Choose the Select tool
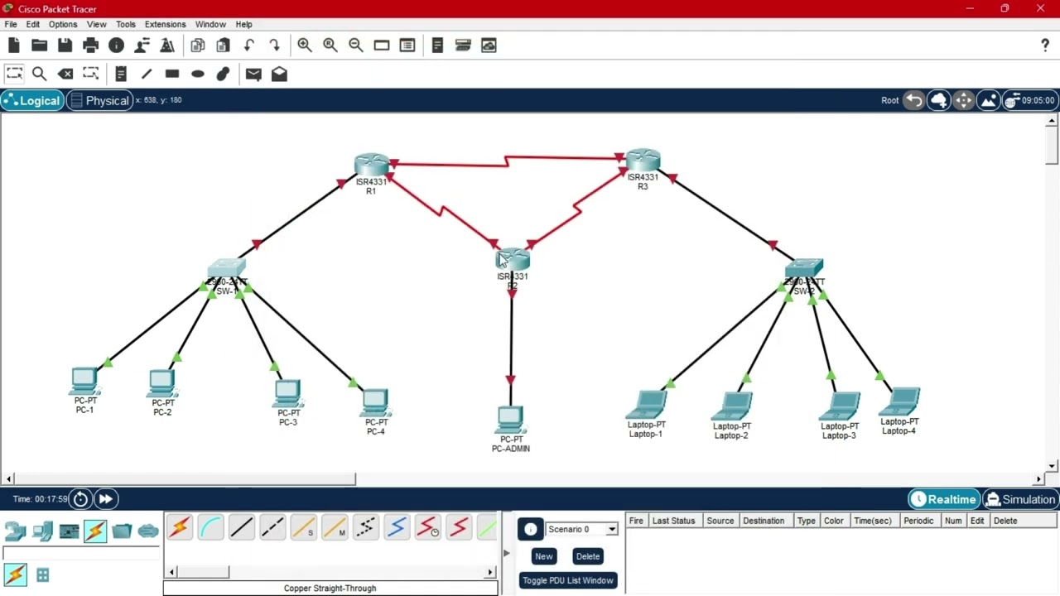This screenshot has height=596, width=1060. pos(14,74)
